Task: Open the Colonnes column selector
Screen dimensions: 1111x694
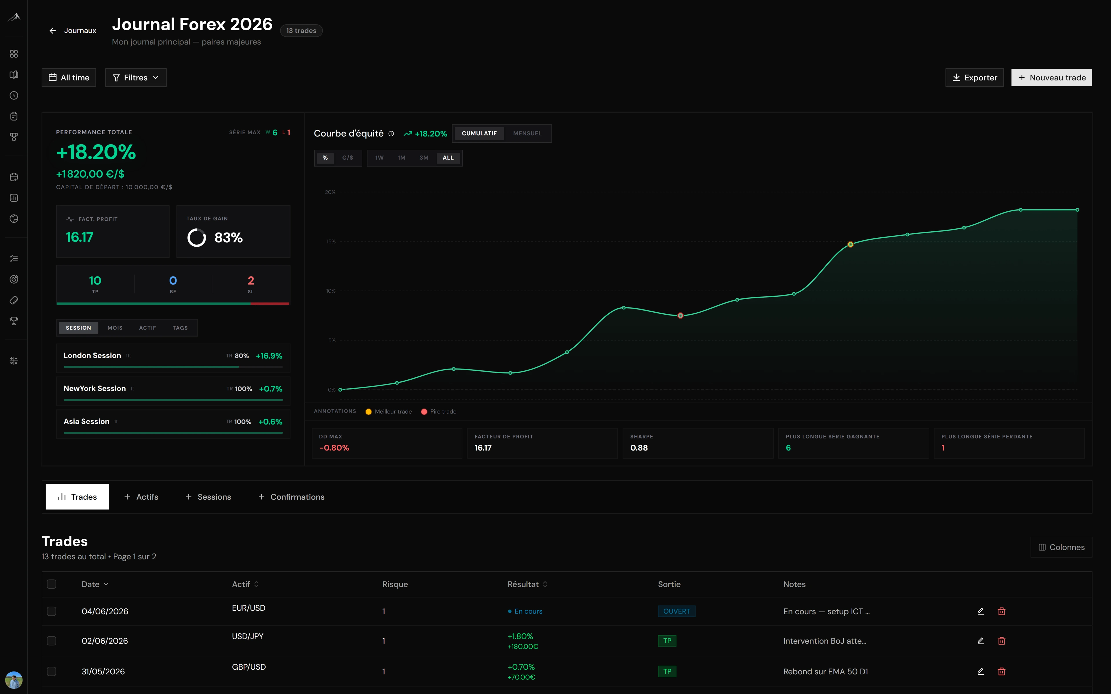Action: click(1061, 547)
